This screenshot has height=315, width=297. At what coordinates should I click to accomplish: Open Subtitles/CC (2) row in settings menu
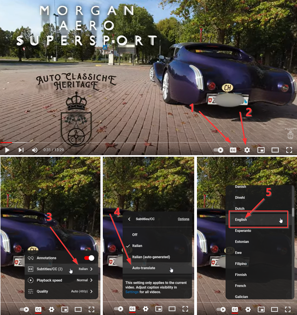(61, 269)
